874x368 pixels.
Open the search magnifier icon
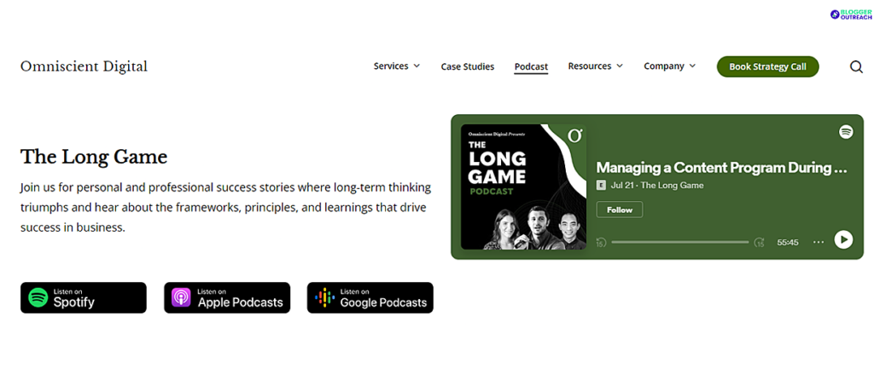pos(856,66)
